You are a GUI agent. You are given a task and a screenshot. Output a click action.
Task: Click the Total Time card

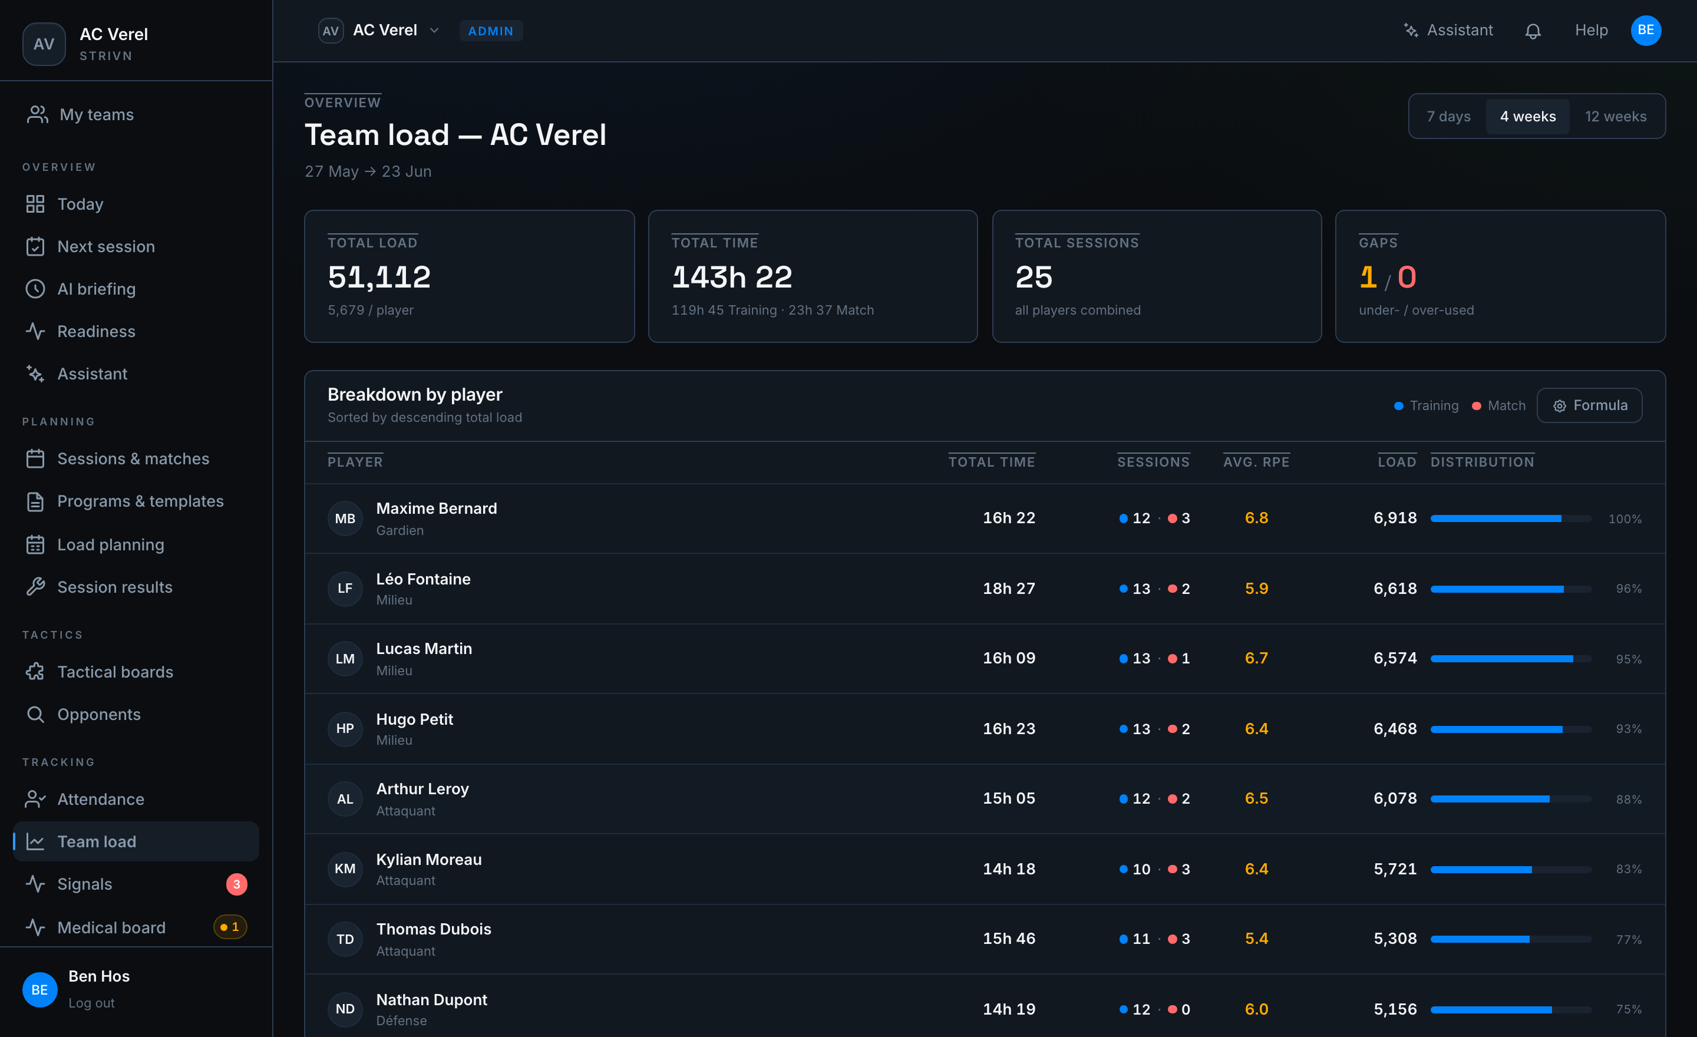point(813,276)
